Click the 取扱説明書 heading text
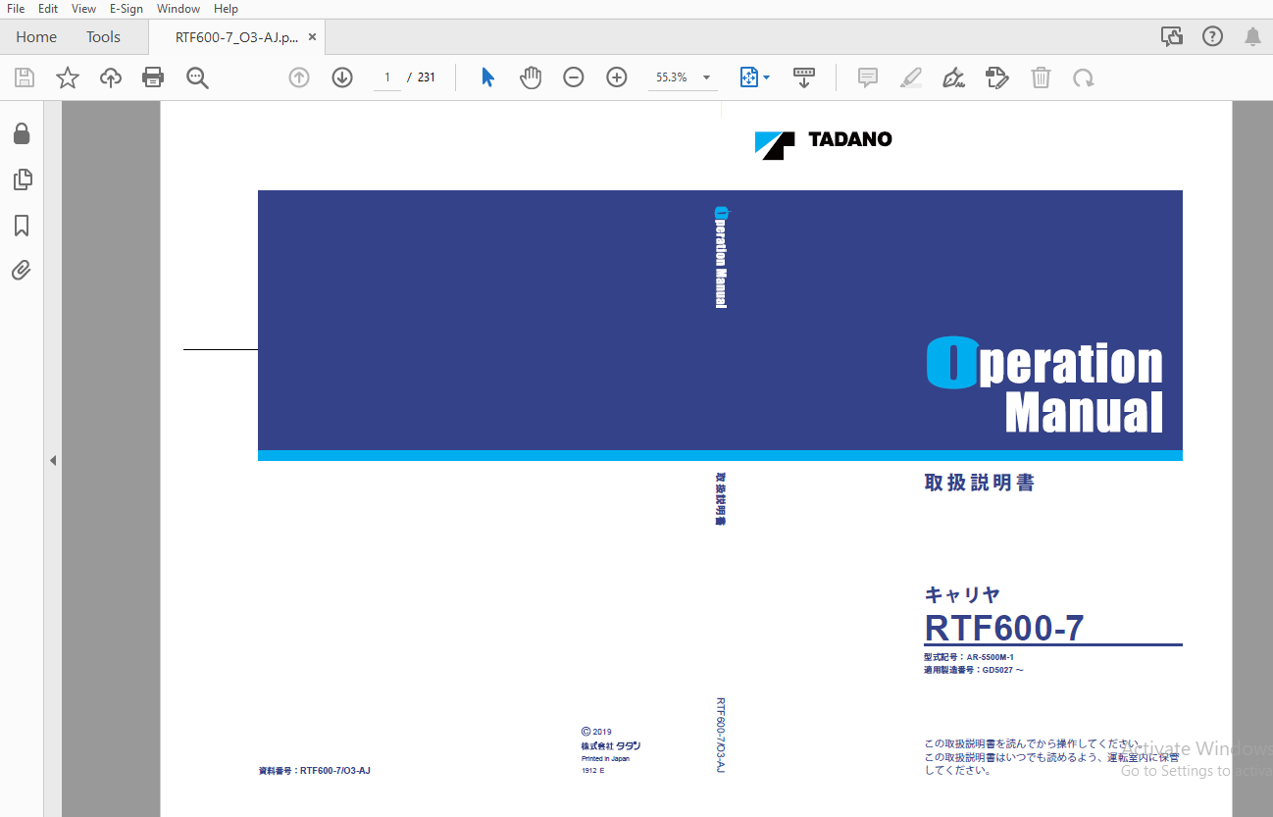 click(980, 483)
